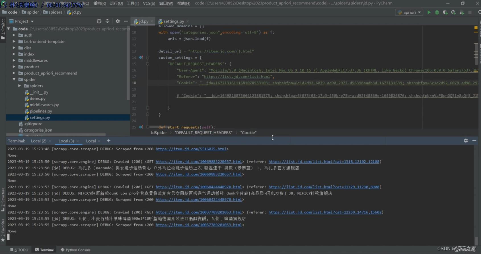Open the VCS(S) menu
The height and width of the screenshot is (254, 481).
pyautogui.click(x=149, y=3)
